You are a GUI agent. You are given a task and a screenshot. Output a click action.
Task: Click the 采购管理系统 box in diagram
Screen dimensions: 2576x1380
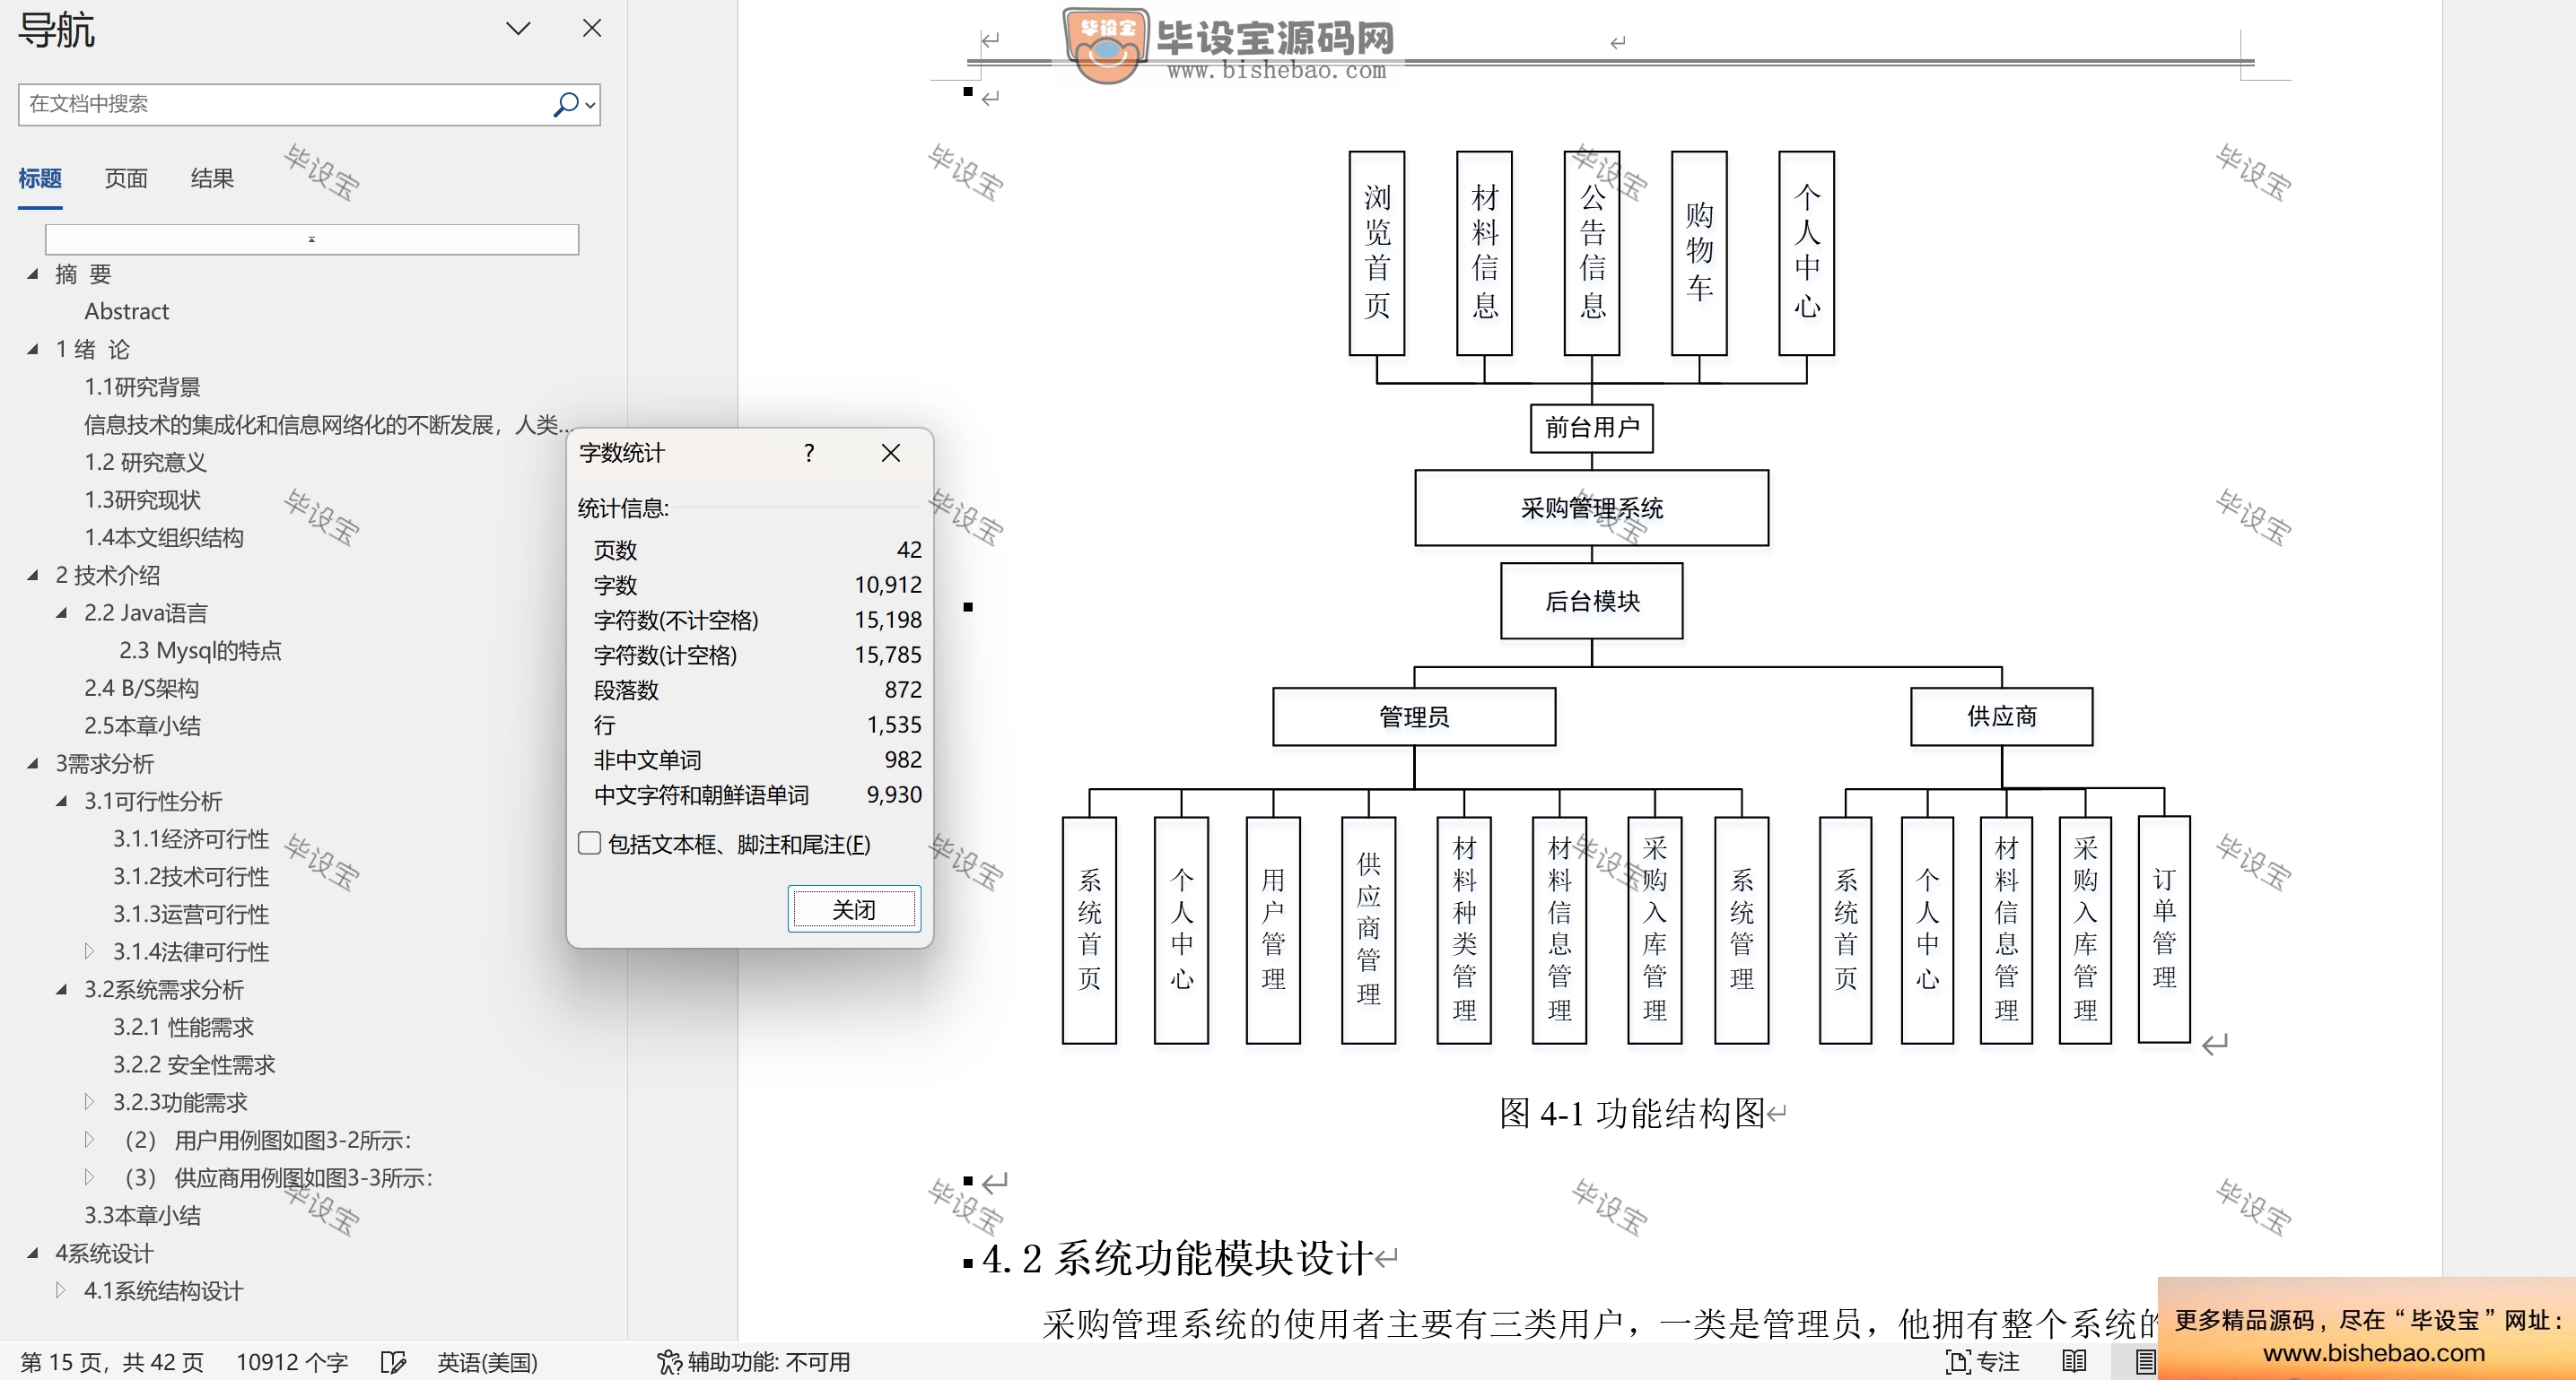(x=1592, y=508)
